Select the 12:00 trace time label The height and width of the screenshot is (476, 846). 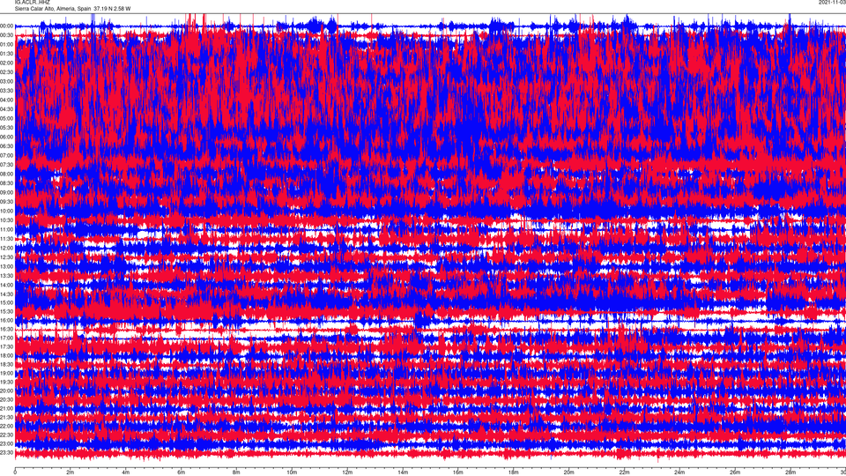coord(6,248)
